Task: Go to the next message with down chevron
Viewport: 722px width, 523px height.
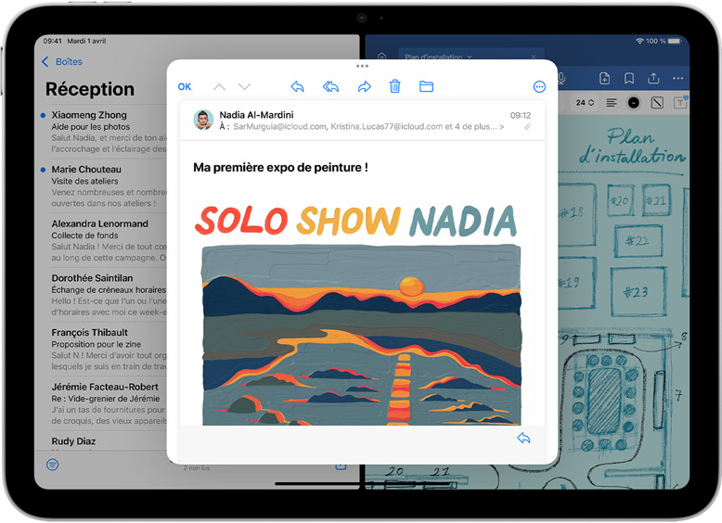Action: click(x=245, y=86)
